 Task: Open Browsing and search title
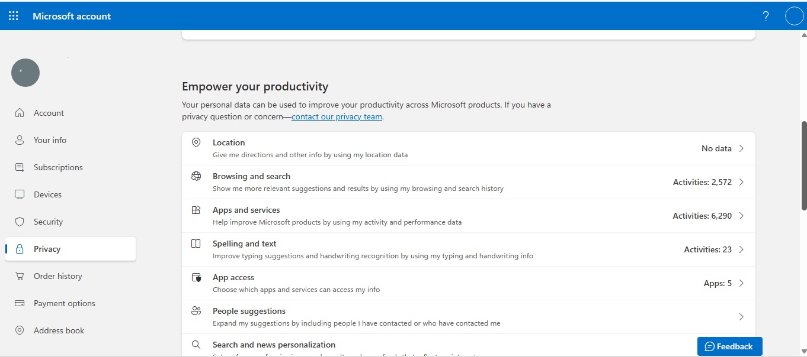251,176
